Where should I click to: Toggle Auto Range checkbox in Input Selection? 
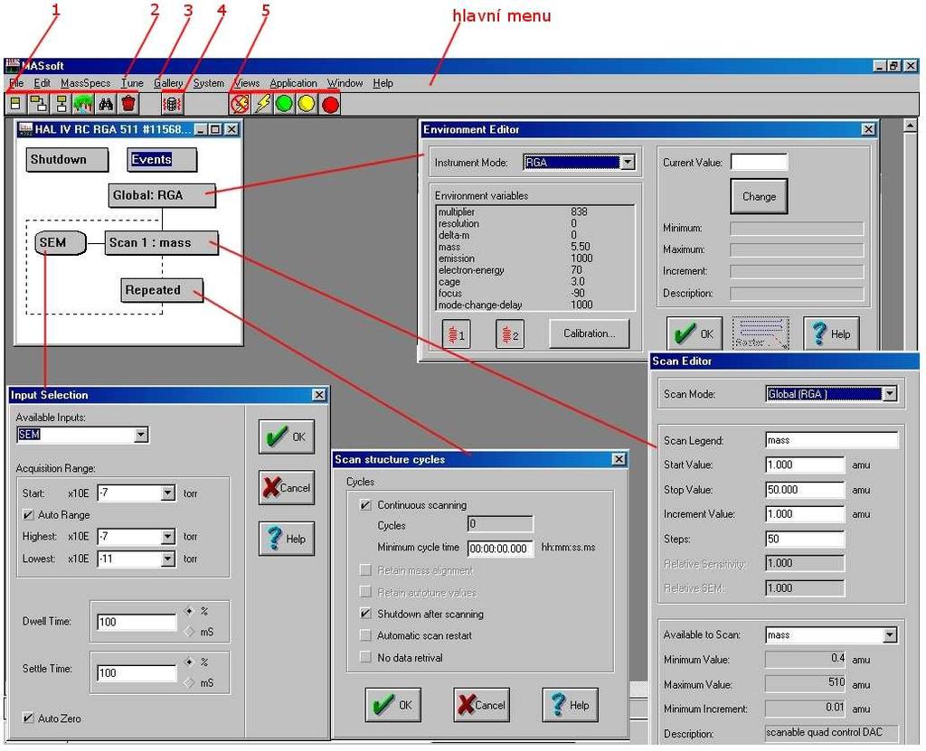[28, 515]
